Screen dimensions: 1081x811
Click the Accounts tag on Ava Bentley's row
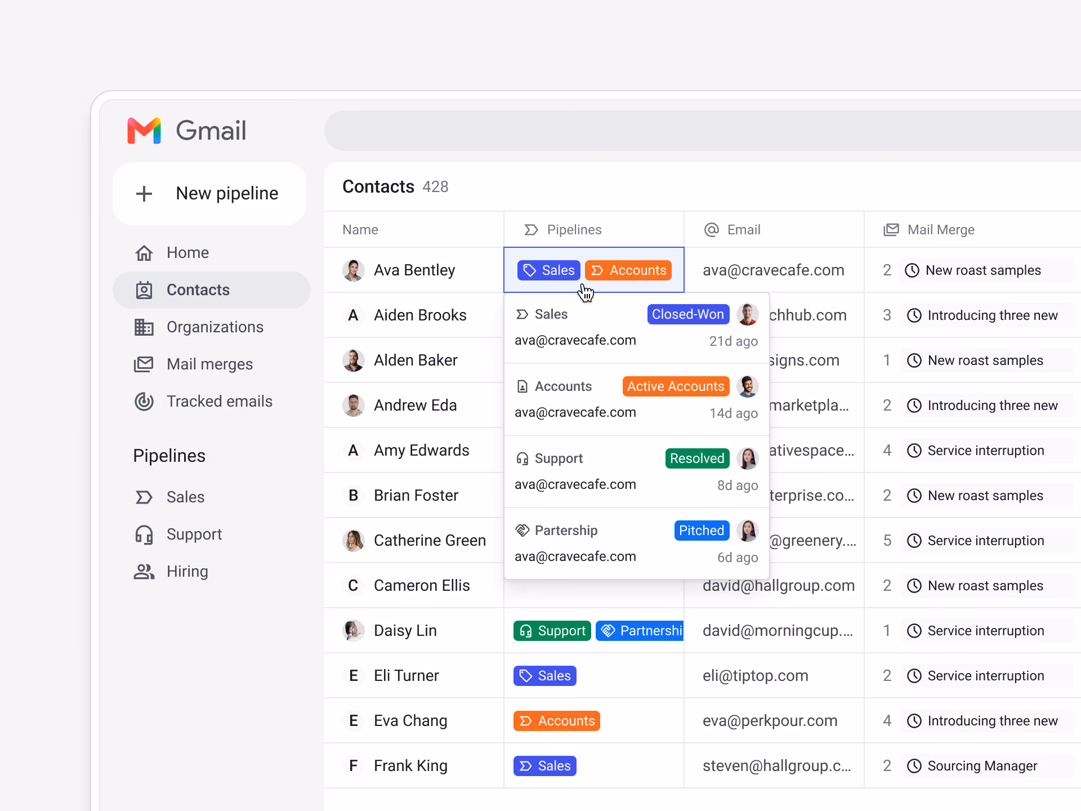click(x=628, y=270)
